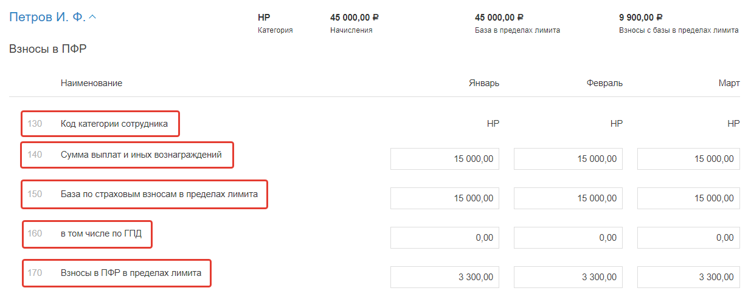
Task: Click January Взносы в ПФР 3 300,00 field
Action: [445, 277]
